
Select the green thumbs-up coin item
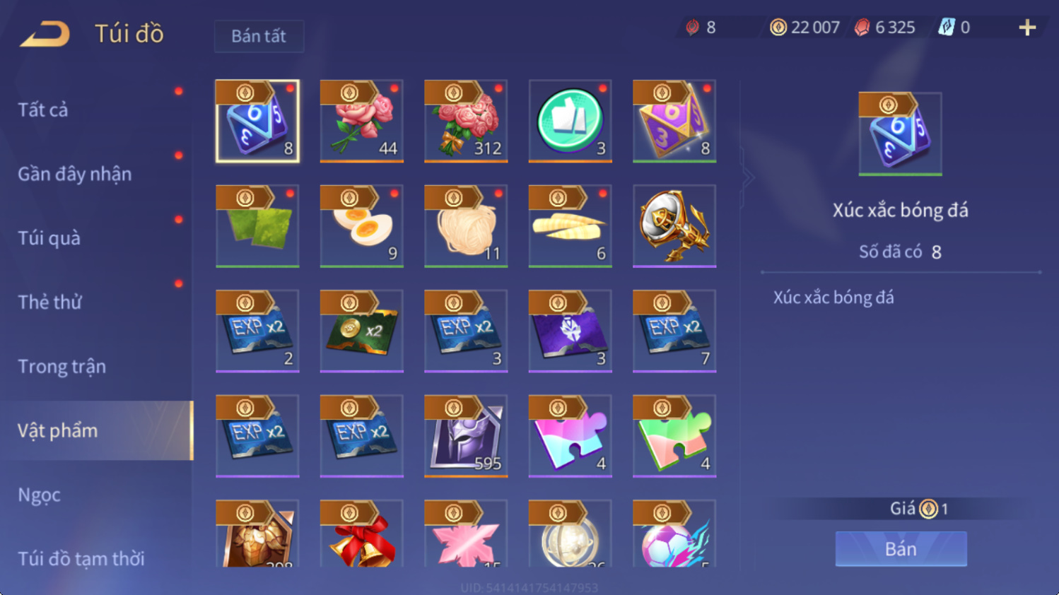[x=570, y=121]
